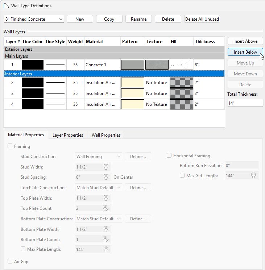The image size is (265, 270).
Task: Select the Main Layers row
Action: point(114,56)
